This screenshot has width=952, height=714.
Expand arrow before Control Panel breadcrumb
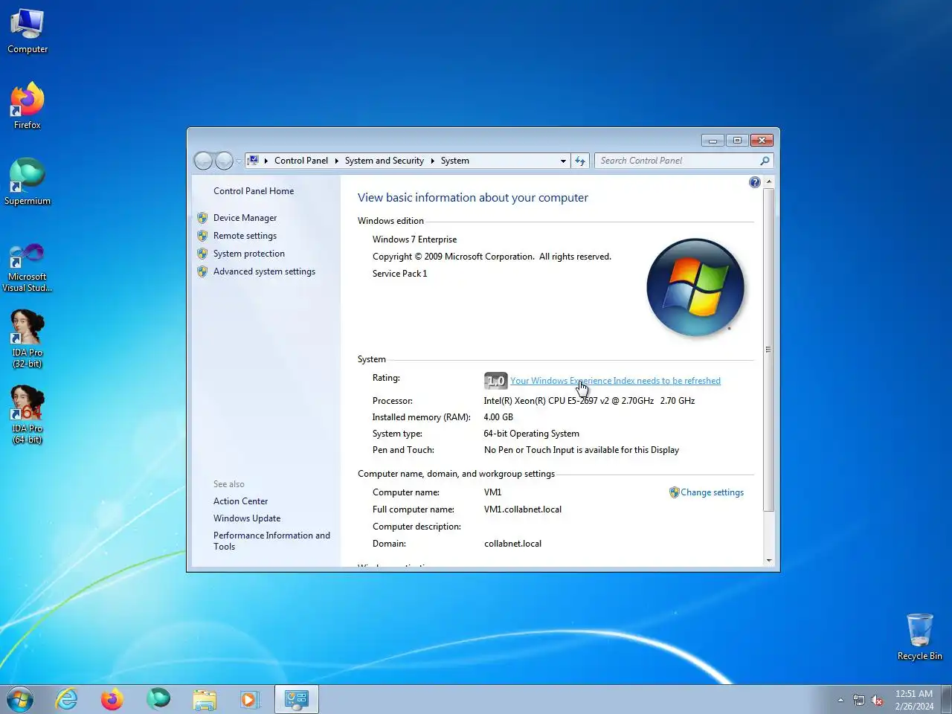pyautogui.click(x=266, y=161)
